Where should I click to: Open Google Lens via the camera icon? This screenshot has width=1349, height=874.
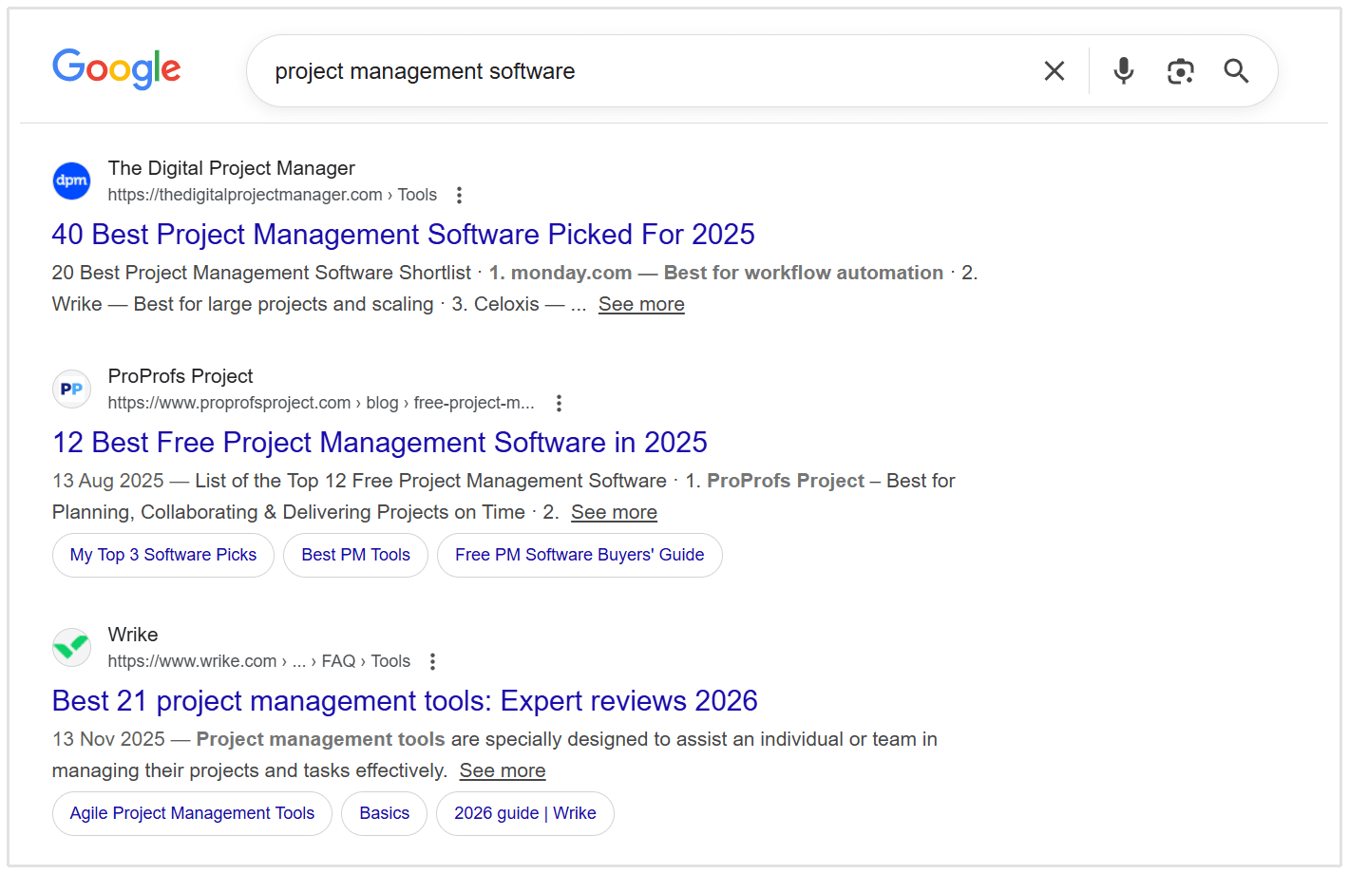pyautogui.click(x=1180, y=70)
